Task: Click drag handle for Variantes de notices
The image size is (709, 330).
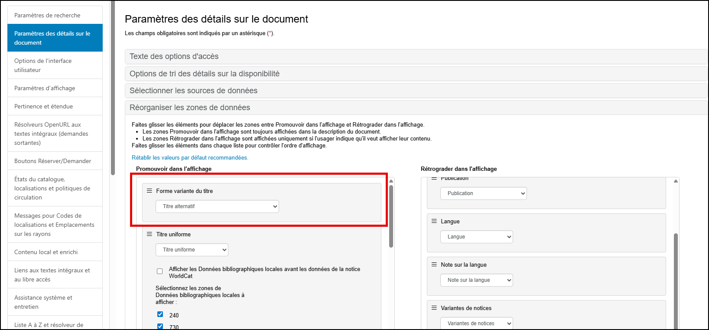Action: coord(434,308)
